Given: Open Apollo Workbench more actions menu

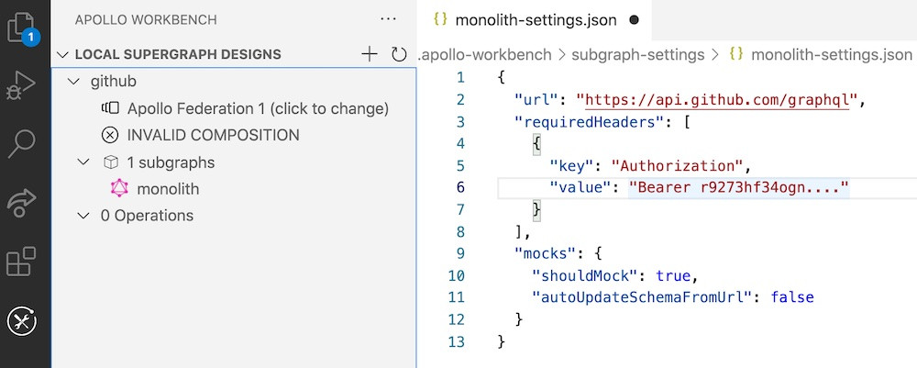Looking at the screenshot, I should pyautogui.click(x=388, y=19).
